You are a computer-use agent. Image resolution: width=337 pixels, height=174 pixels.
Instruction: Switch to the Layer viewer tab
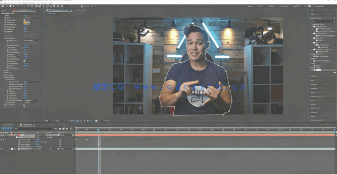pos(81,10)
